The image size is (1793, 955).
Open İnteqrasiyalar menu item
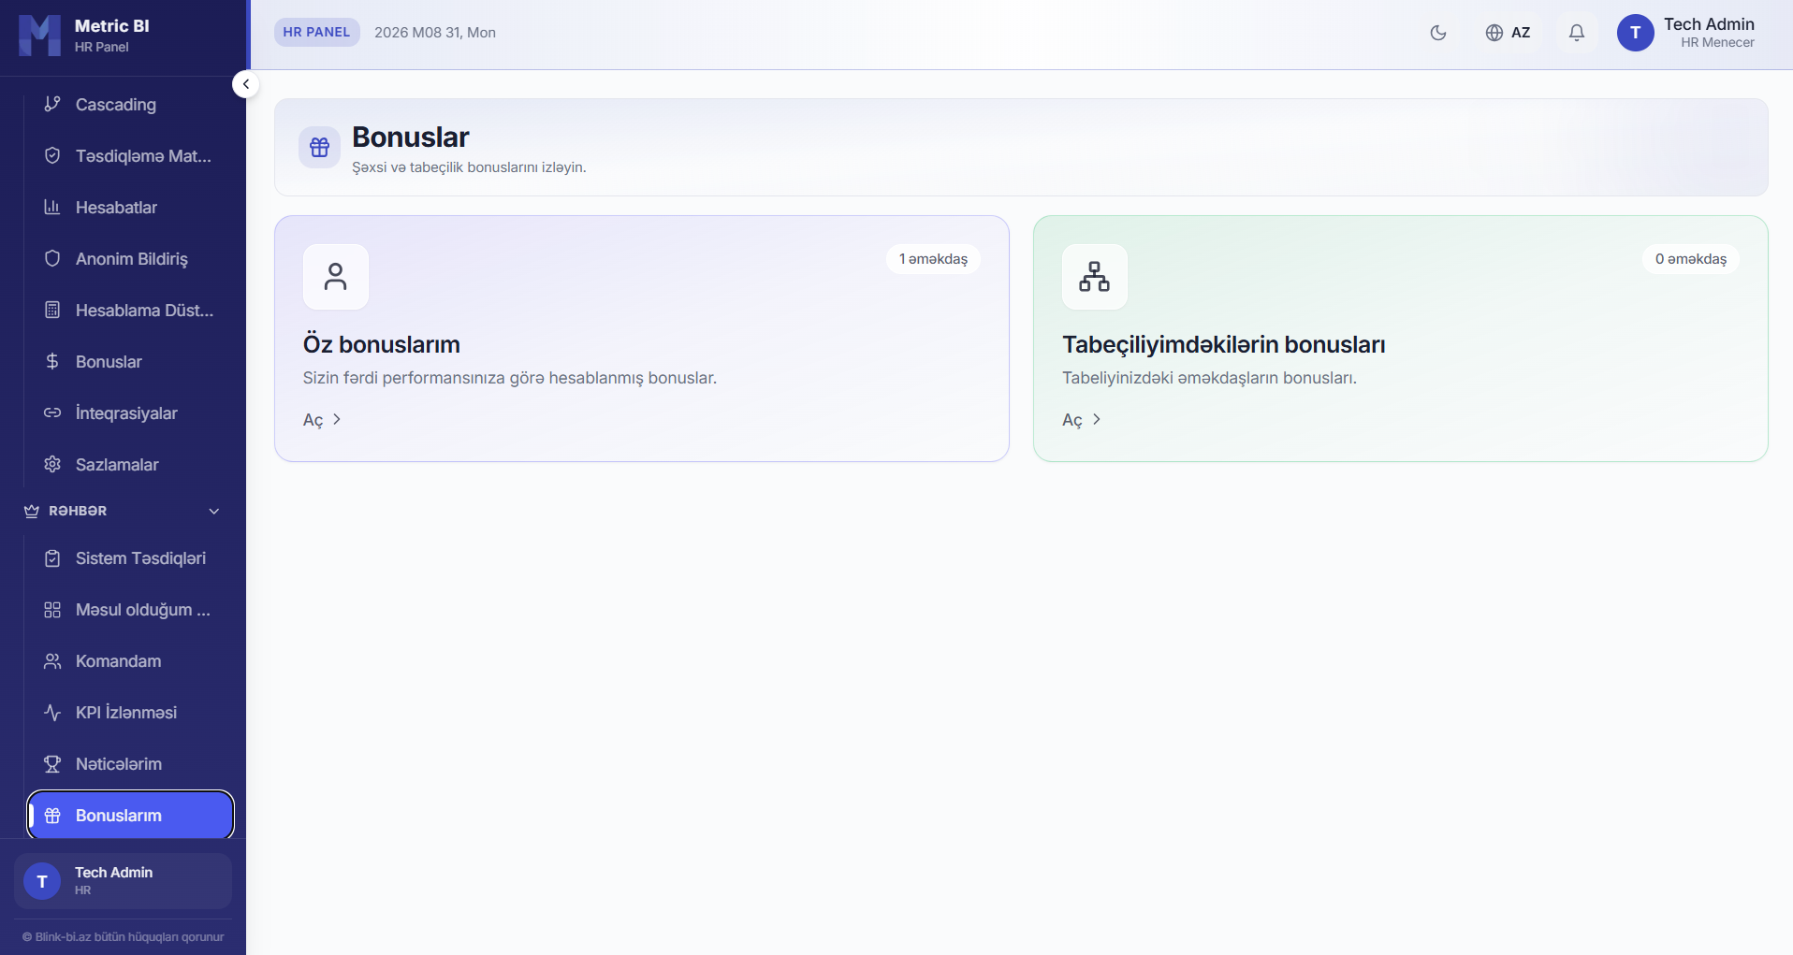[130, 412]
